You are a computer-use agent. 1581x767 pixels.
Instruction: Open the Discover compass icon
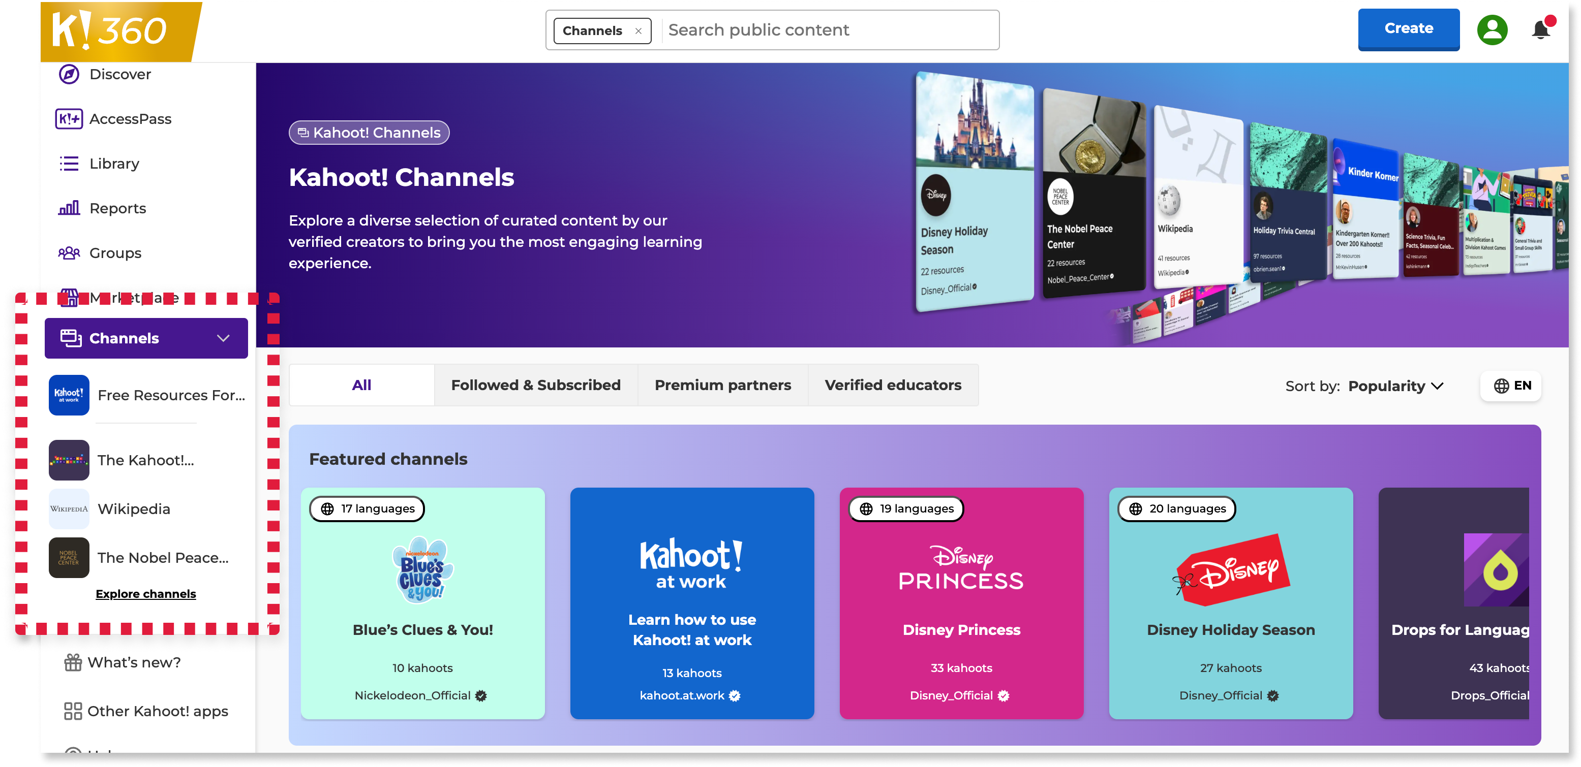tap(69, 74)
